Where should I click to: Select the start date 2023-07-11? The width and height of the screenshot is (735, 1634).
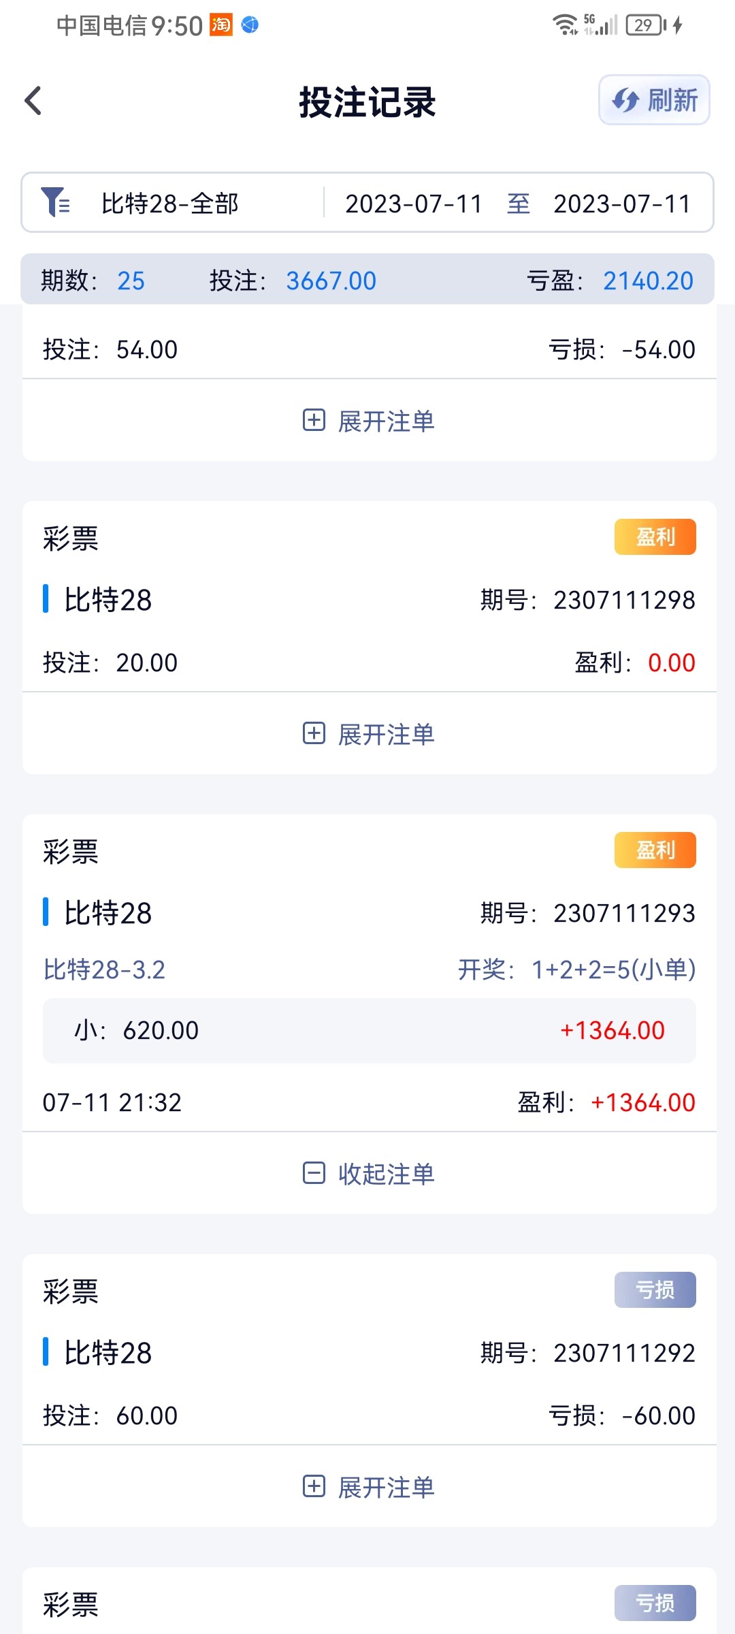413,204
